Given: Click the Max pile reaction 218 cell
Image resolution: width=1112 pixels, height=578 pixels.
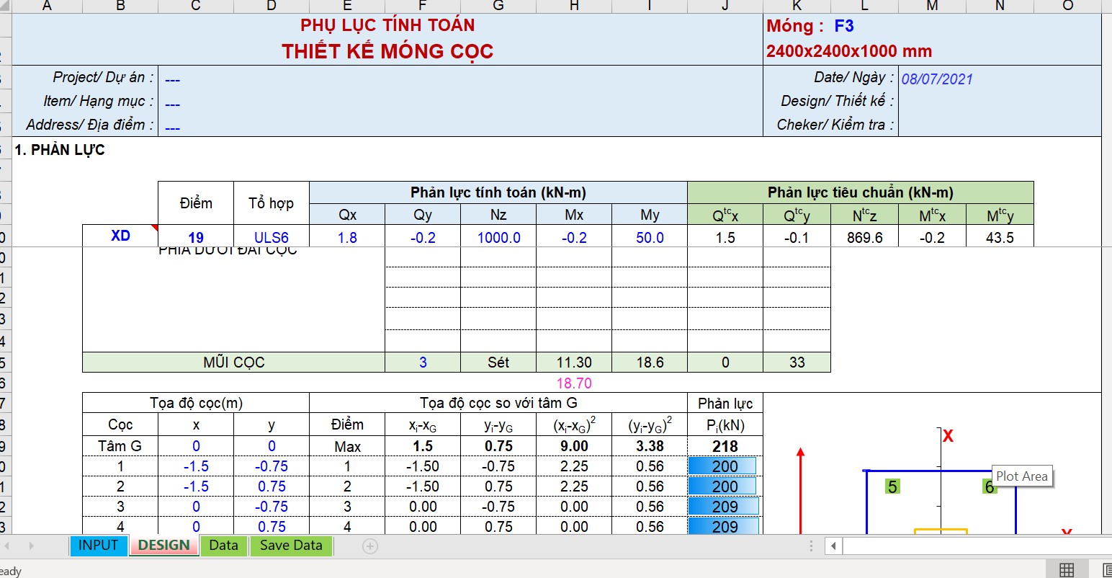Looking at the screenshot, I should click(x=725, y=446).
